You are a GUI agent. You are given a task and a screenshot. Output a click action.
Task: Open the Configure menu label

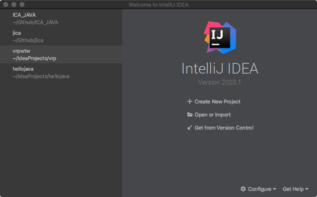[x=259, y=189]
